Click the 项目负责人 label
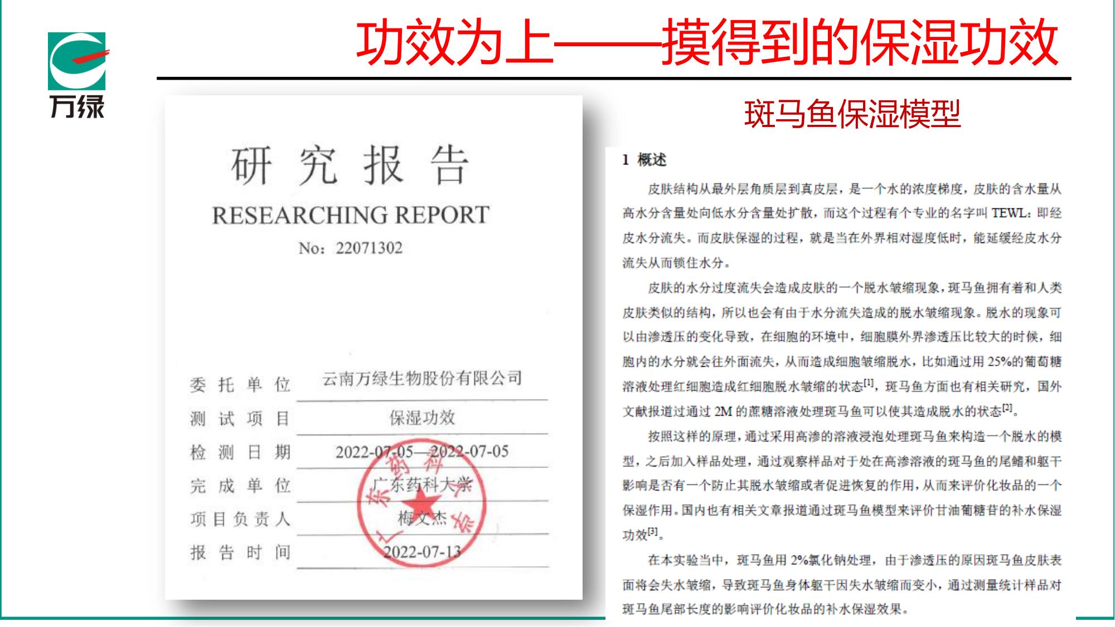 click(240, 519)
